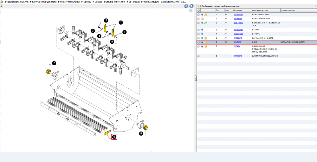
Task: Open part number link 9516450
Action: click(237, 42)
